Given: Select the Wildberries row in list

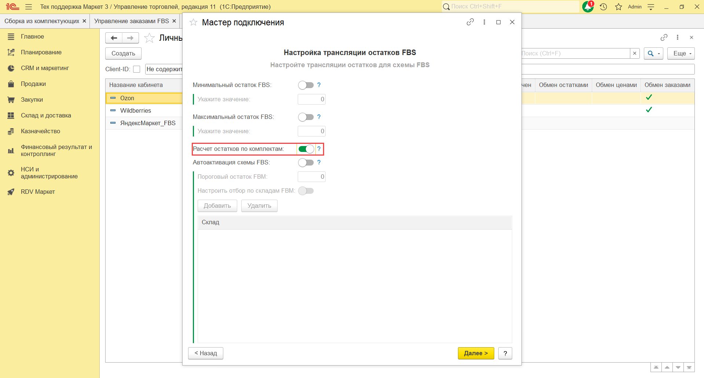Looking at the screenshot, I should (136, 110).
